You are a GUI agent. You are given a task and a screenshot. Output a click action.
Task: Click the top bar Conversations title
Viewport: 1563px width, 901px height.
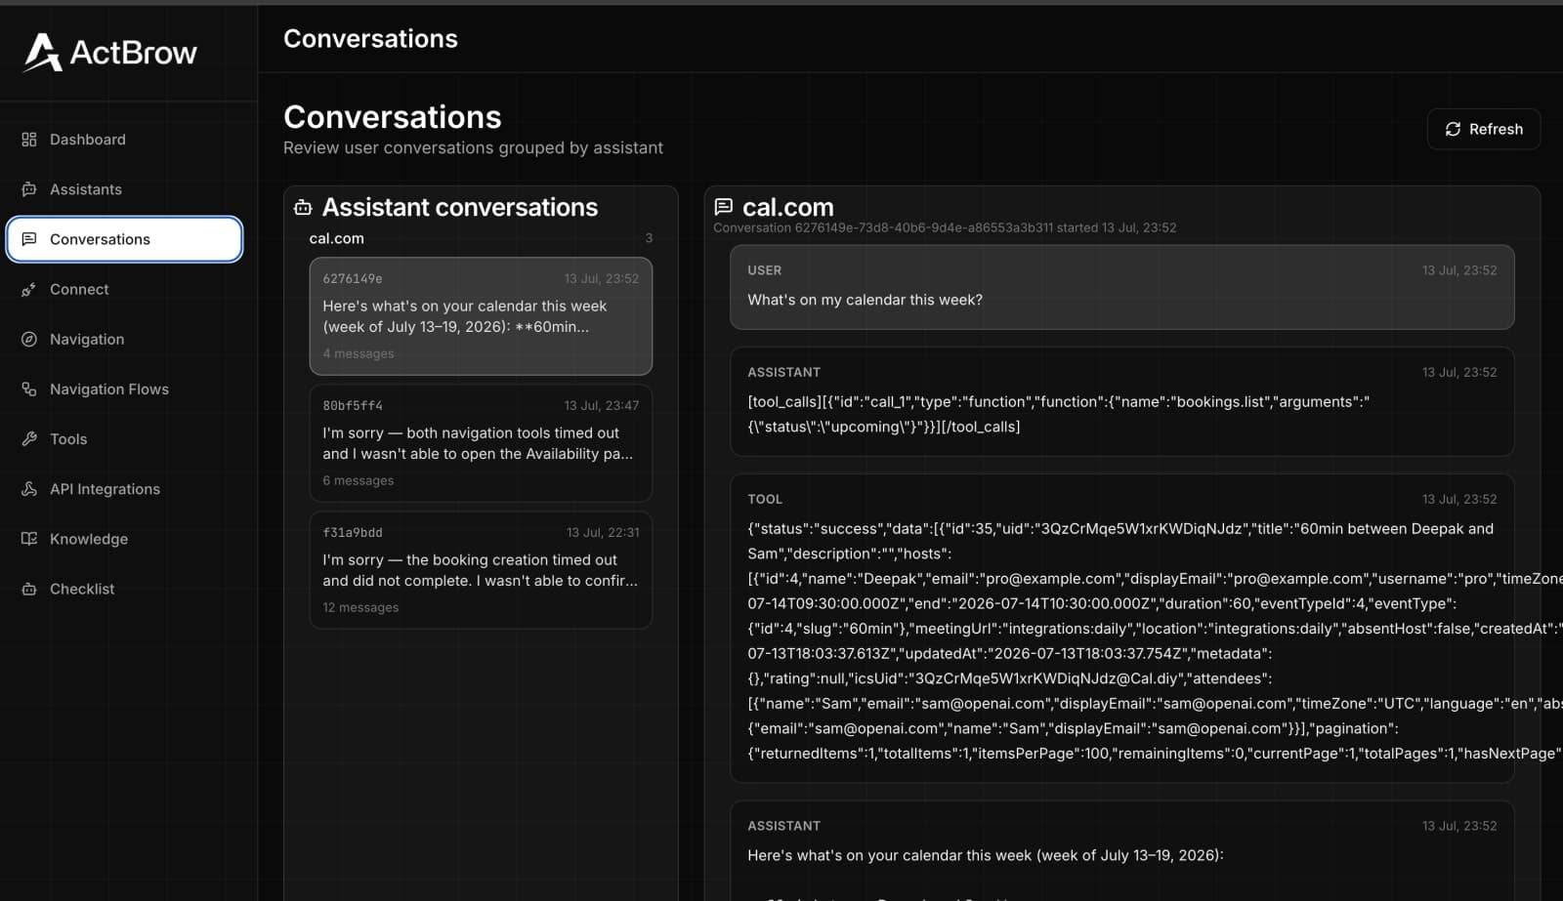370,38
